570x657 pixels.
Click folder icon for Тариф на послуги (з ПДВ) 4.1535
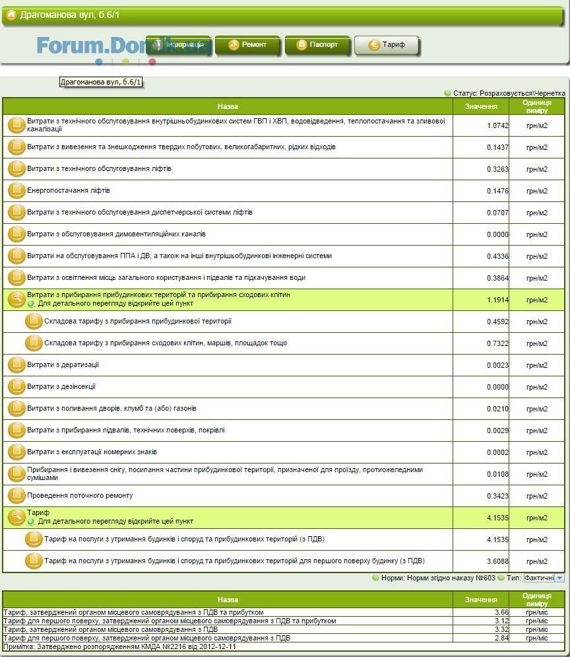click(34, 539)
